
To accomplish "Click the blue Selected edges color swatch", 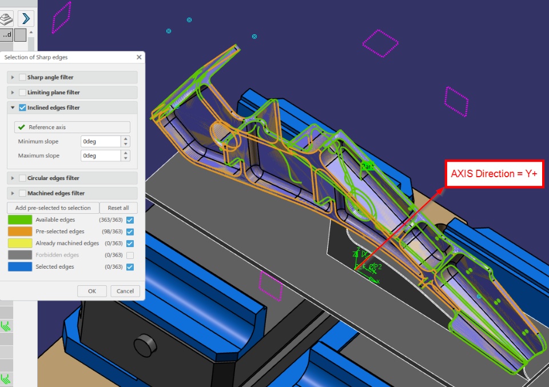I will click(20, 266).
